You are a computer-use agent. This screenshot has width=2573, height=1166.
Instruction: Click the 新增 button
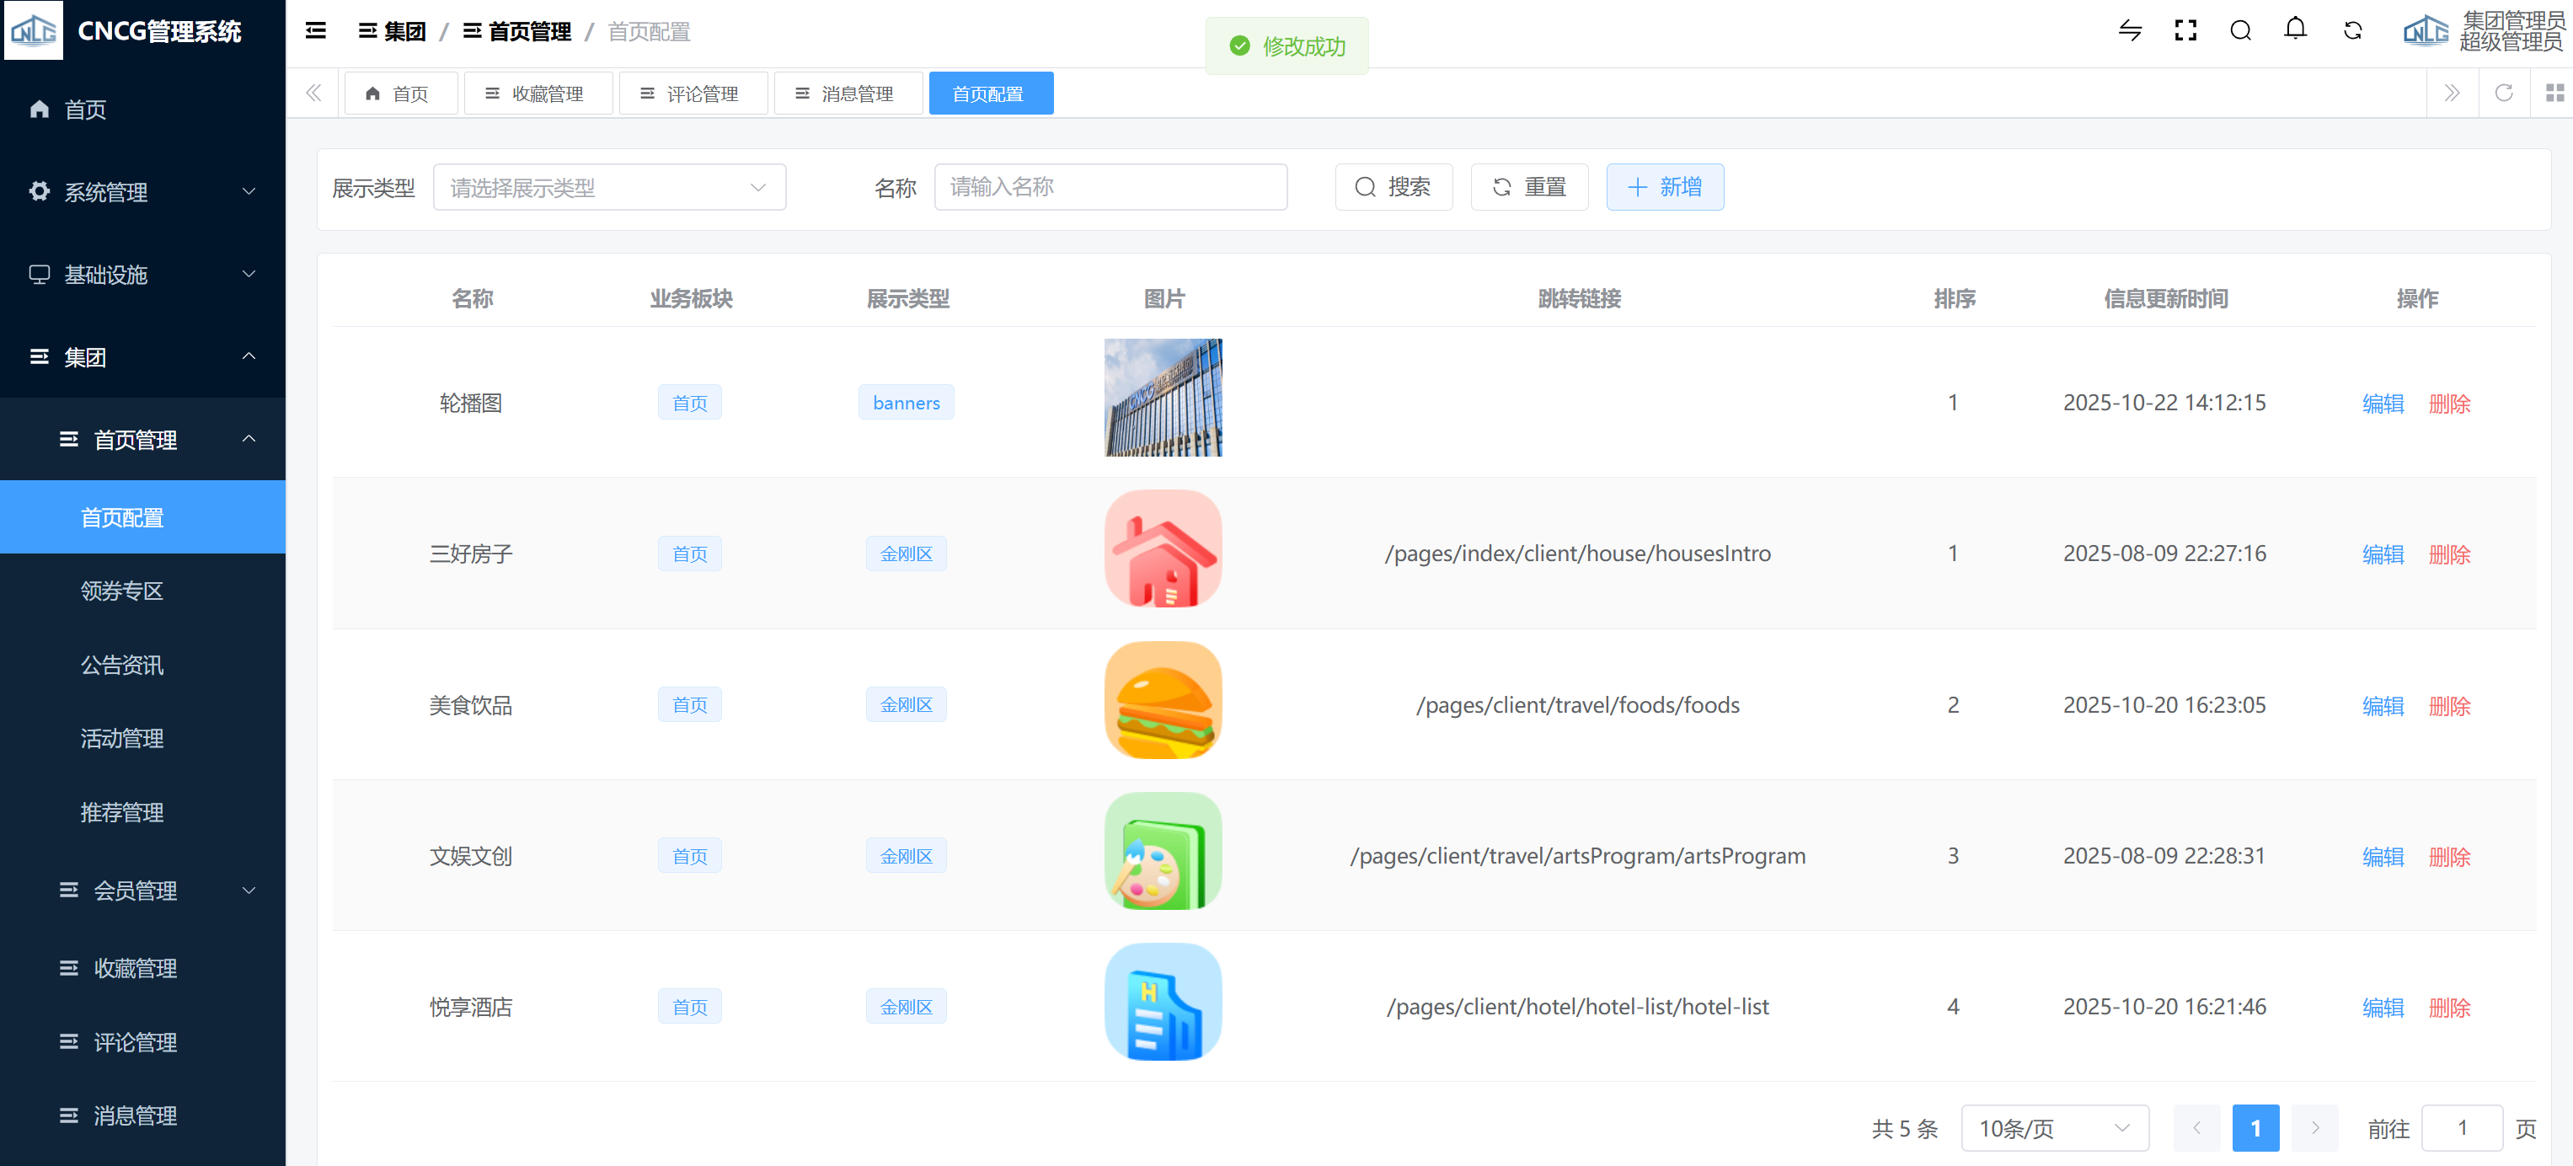click(x=1664, y=188)
